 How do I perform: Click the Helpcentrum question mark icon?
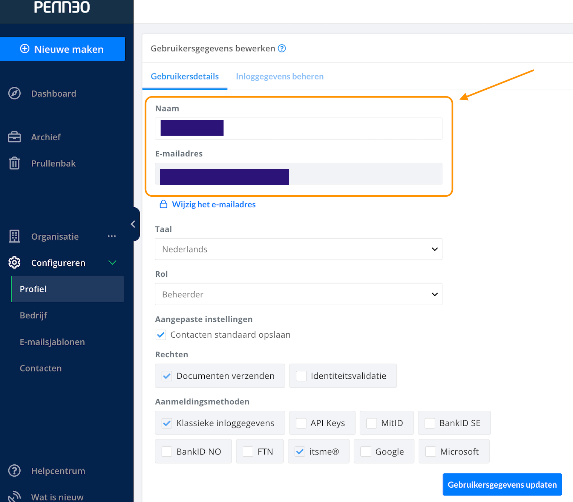click(x=14, y=471)
